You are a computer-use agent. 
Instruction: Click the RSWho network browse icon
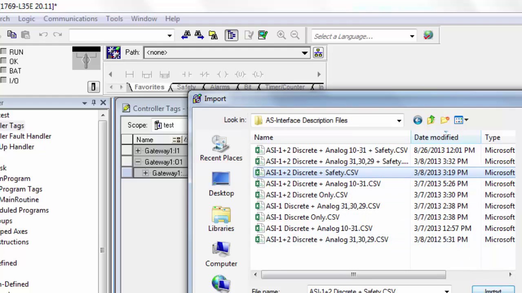coord(318,53)
